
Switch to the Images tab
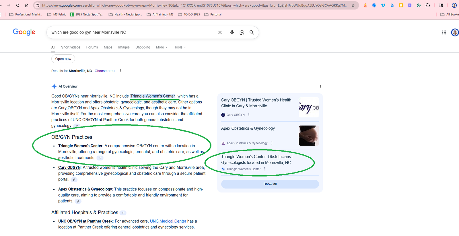pyautogui.click(x=124, y=47)
